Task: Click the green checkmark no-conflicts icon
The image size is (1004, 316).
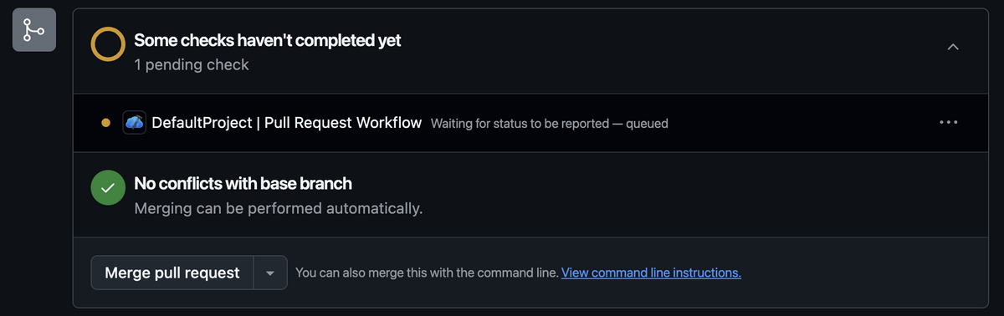Action: [x=108, y=188]
